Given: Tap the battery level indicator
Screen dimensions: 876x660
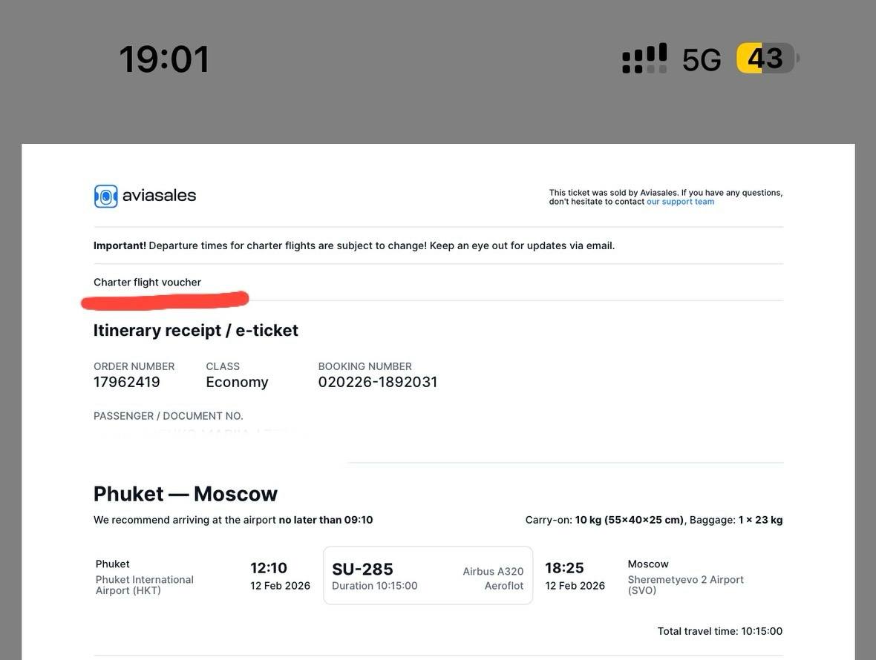Looking at the screenshot, I should point(766,59).
